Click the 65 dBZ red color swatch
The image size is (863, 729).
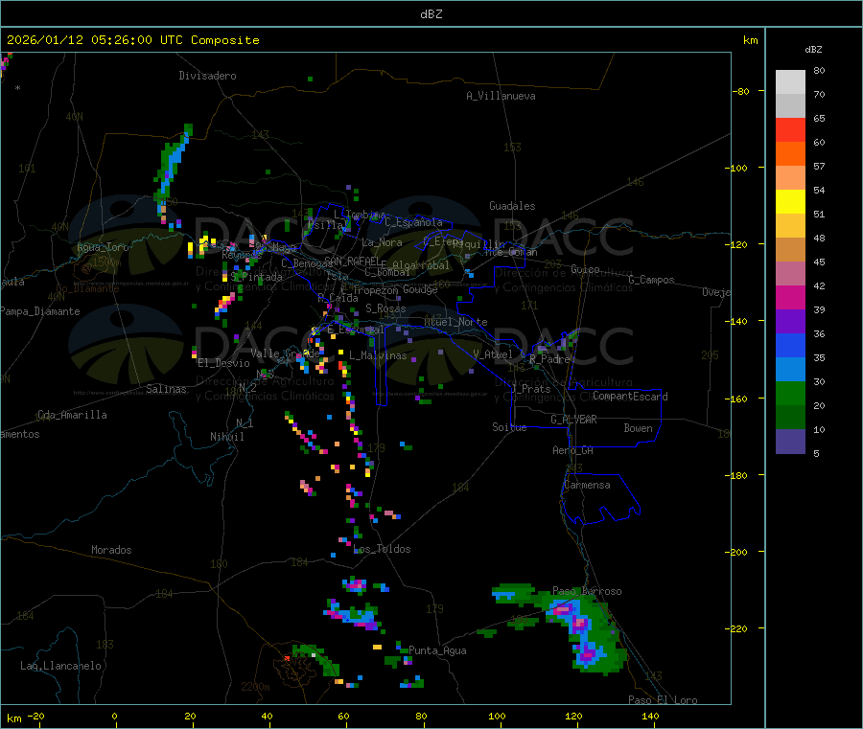790,129
